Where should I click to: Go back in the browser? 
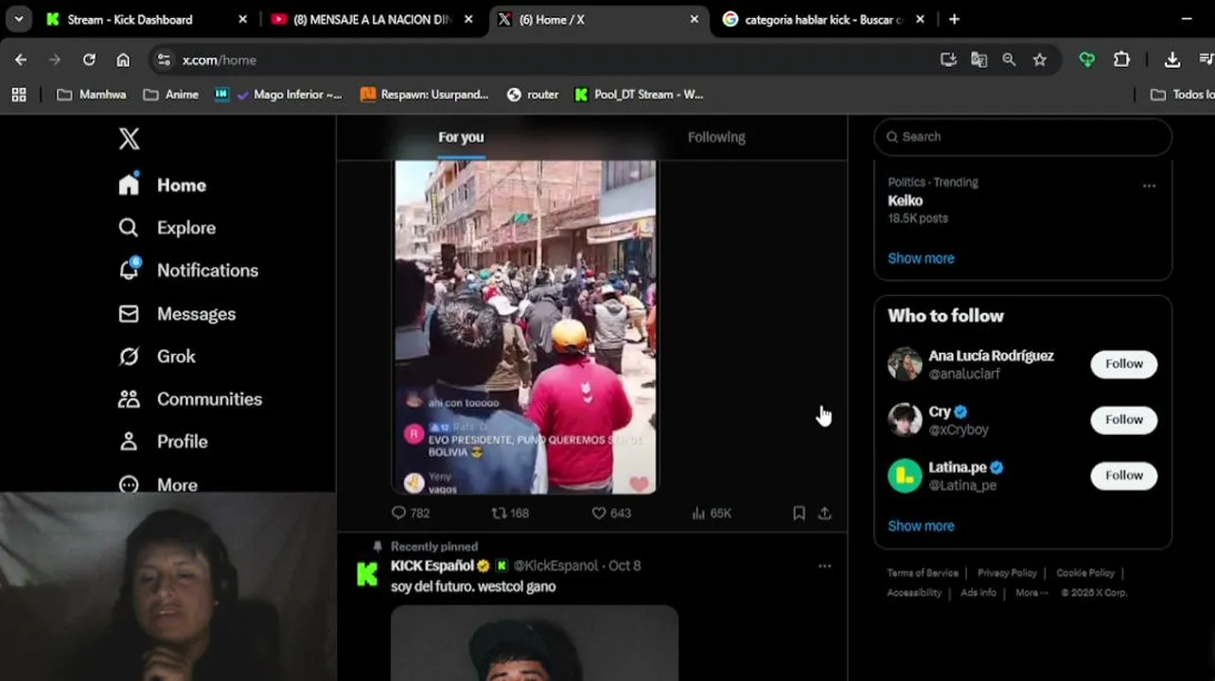pyautogui.click(x=21, y=60)
